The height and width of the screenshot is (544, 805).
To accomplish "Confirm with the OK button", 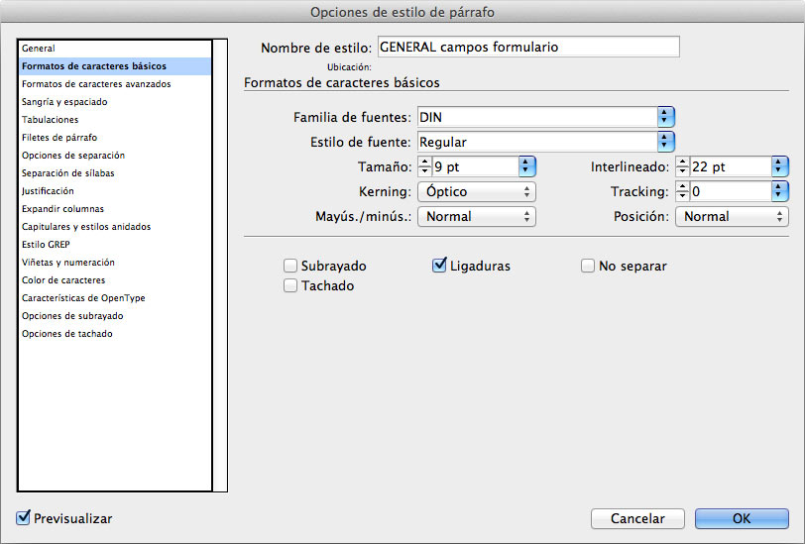I will [x=742, y=518].
